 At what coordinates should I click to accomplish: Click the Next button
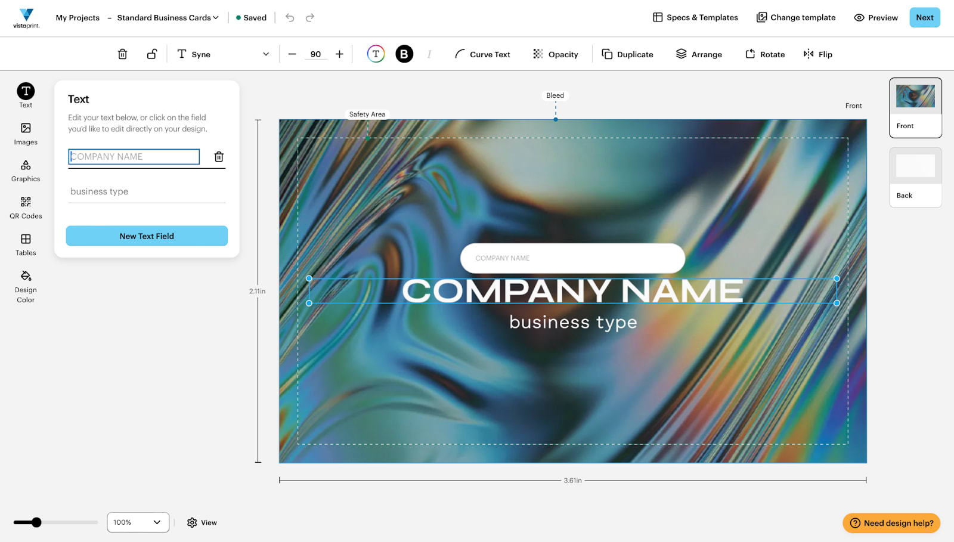924,17
